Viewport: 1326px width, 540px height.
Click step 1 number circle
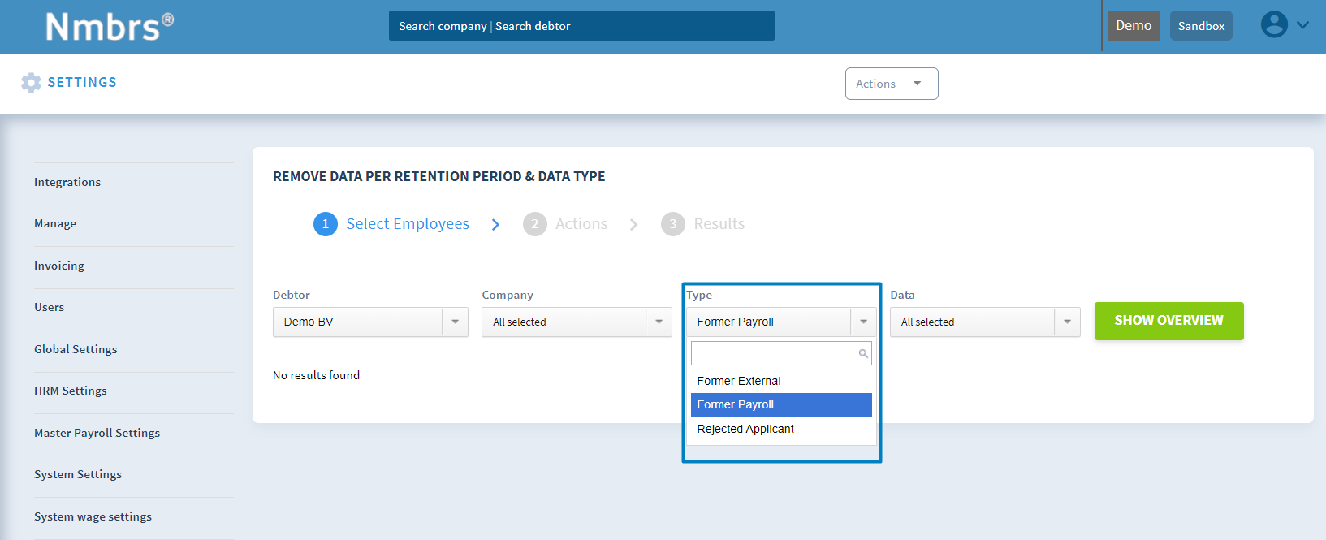[x=326, y=224]
